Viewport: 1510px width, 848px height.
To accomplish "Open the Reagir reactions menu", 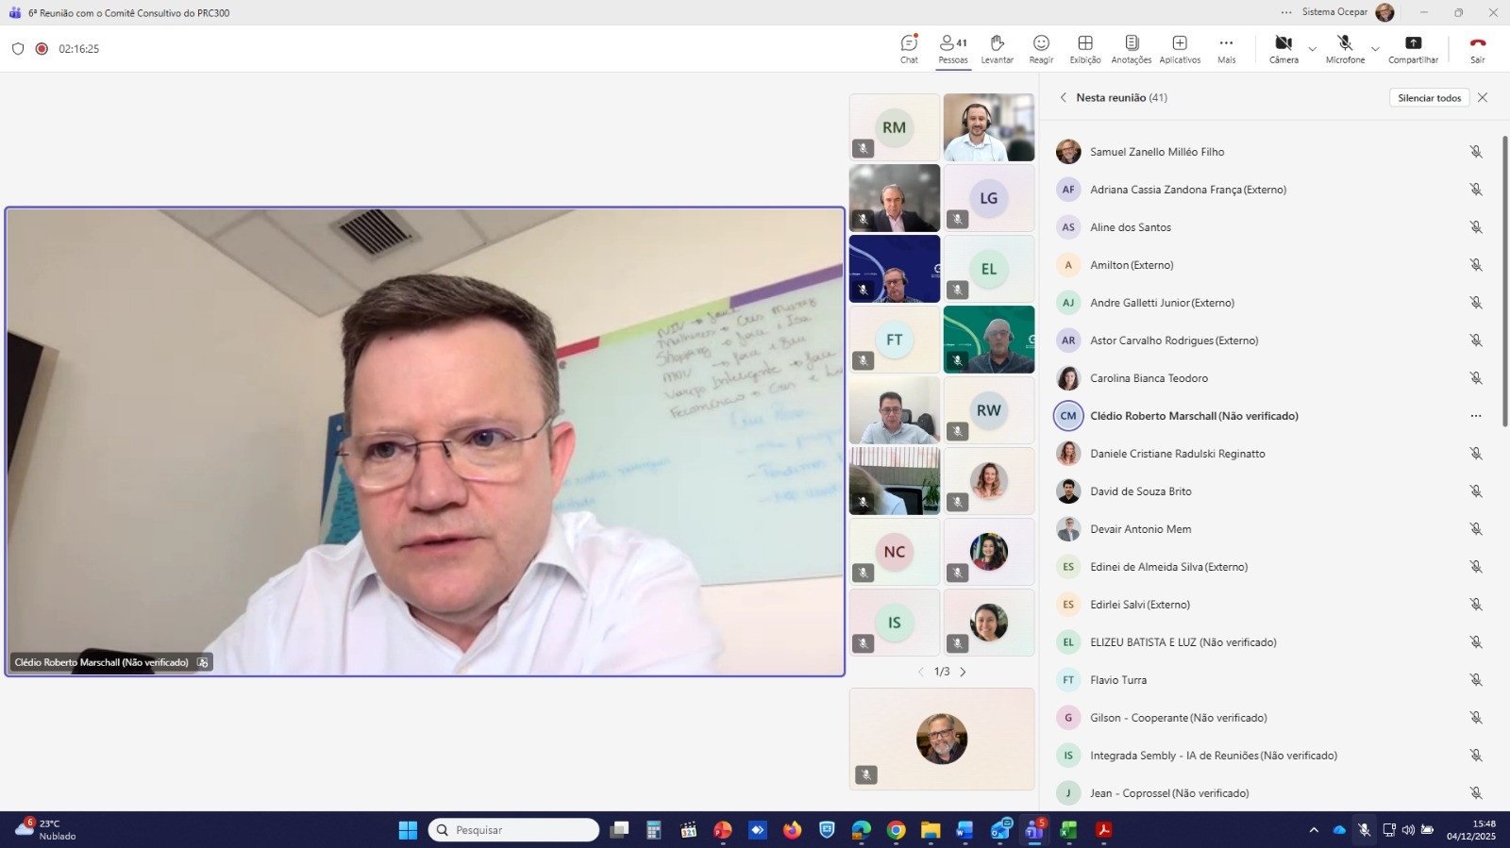I will click(x=1041, y=49).
